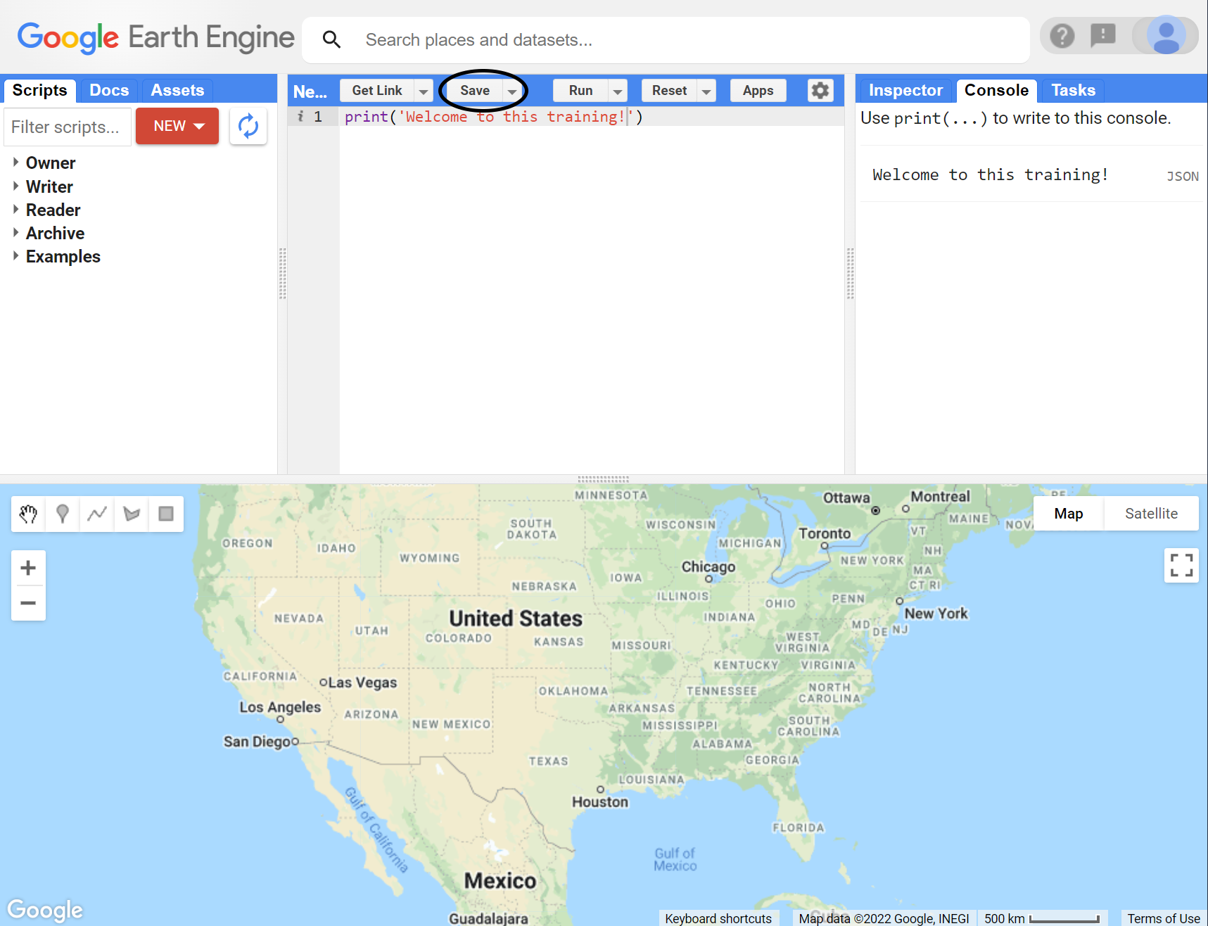
Task: Click the Google logo on the map
Action: coord(45,910)
